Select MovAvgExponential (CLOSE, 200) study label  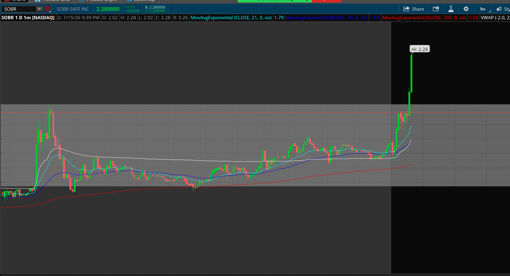[x=424, y=18]
